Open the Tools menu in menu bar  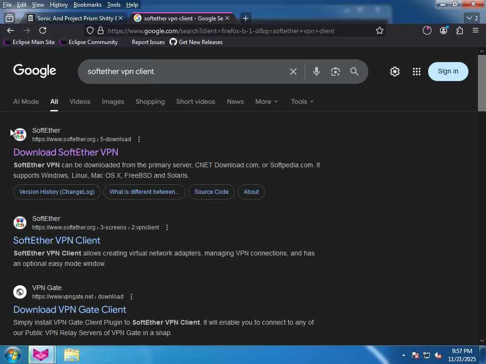114,5
